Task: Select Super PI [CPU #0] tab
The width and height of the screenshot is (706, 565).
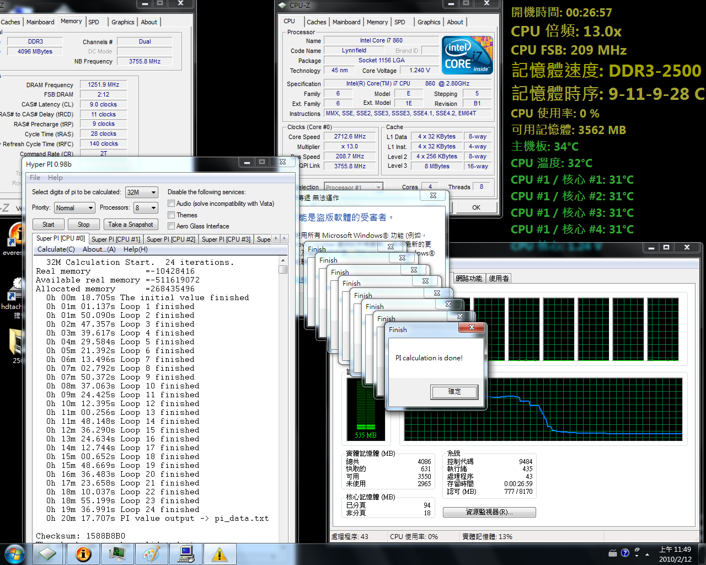Action: [x=61, y=238]
